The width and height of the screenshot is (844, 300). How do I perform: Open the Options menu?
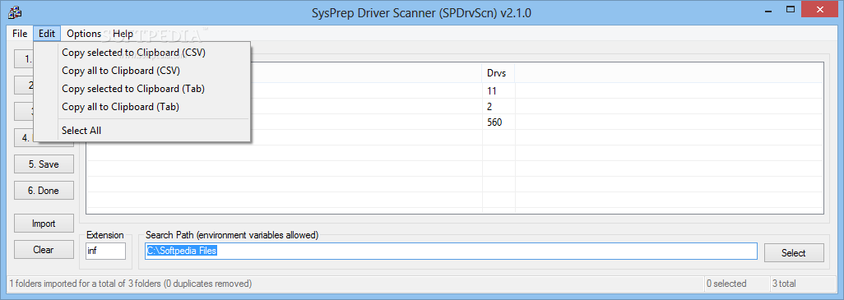84,34
